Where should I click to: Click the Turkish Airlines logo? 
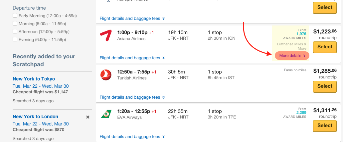(106, 75)
